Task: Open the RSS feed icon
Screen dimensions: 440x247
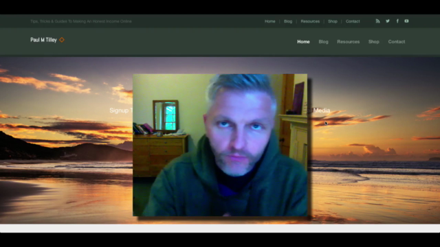Action: click(x=377, y=21)
